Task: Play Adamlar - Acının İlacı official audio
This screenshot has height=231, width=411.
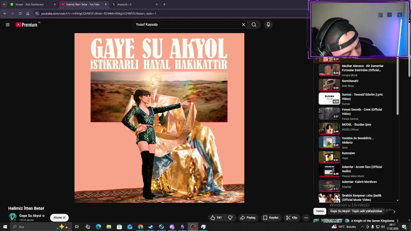Action: click(x=356, y=171)
